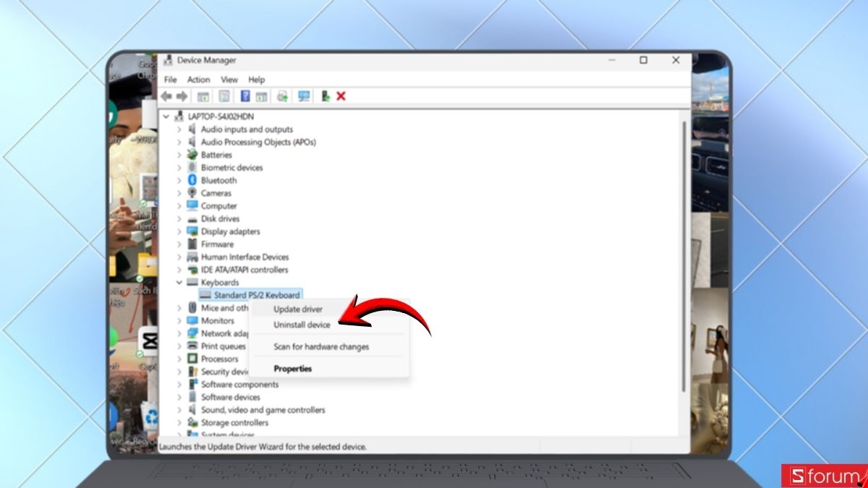This screenshot has height=488, width=868.
Task: Expand Audio inputs and outputs chevron
Action: click(x=179, y=129)
